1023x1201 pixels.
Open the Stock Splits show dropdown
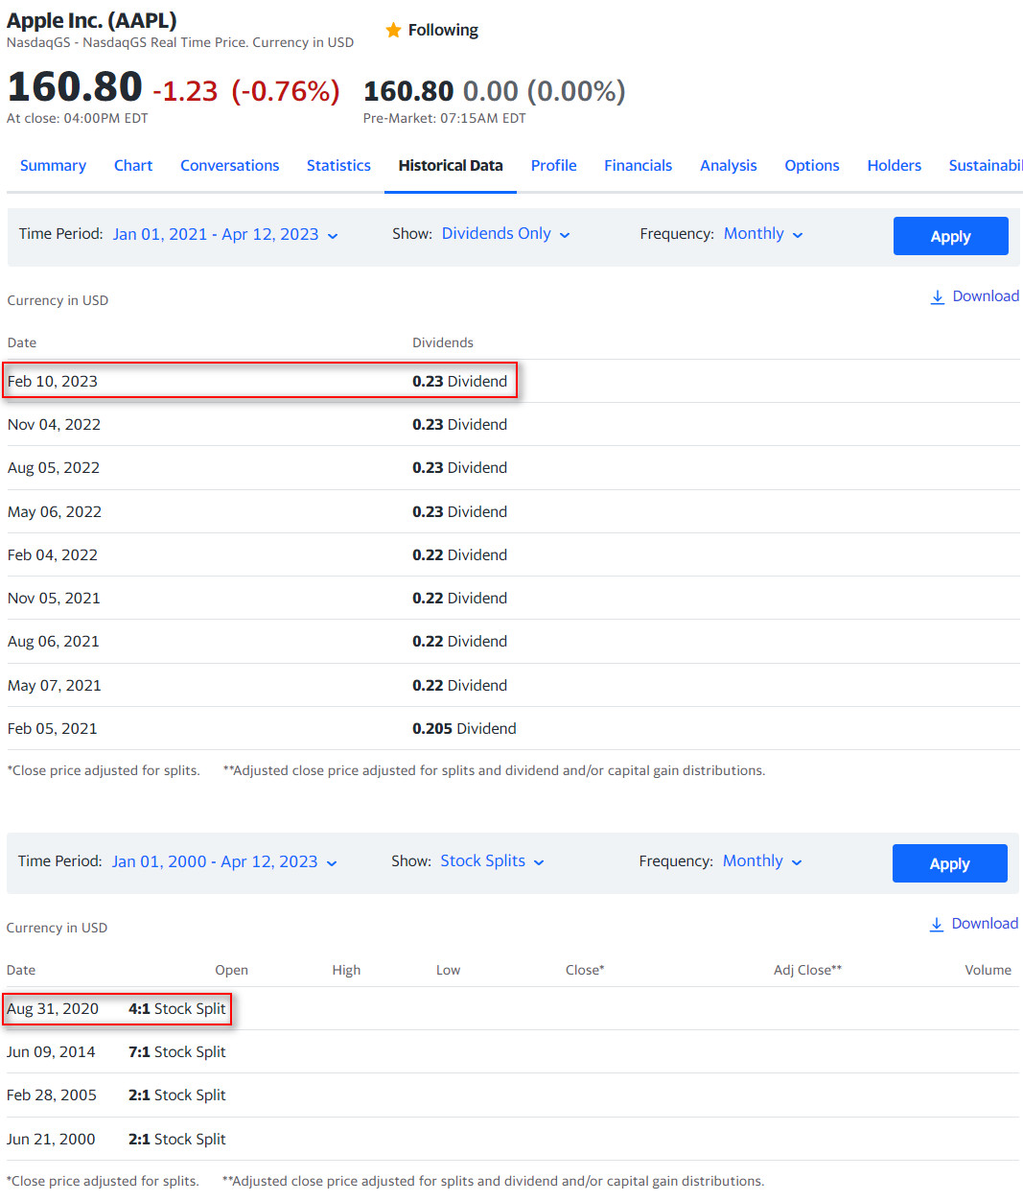pos(493,861)
